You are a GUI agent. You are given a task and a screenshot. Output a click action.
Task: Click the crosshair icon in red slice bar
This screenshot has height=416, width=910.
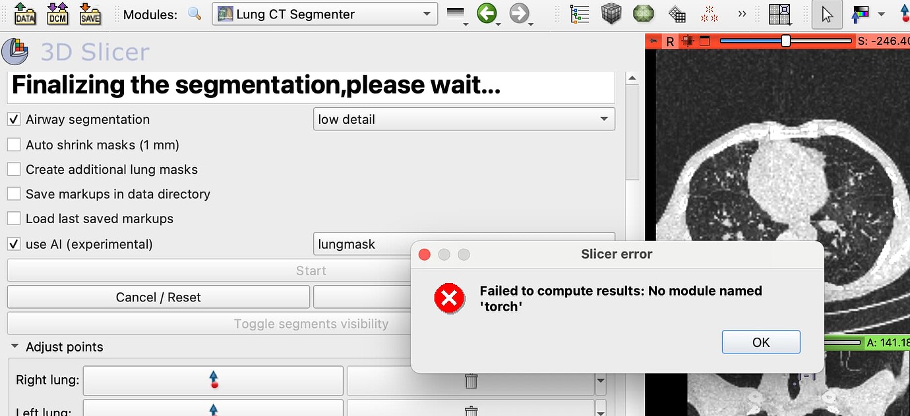[686, 40]
